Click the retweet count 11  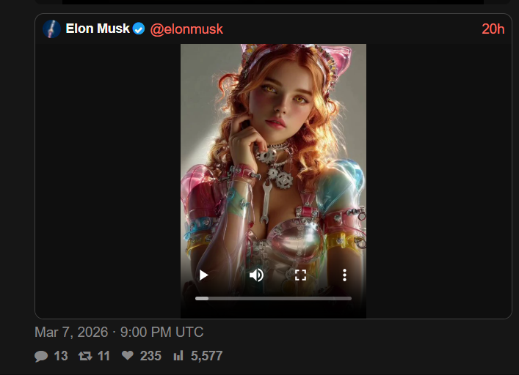(104, 357)
